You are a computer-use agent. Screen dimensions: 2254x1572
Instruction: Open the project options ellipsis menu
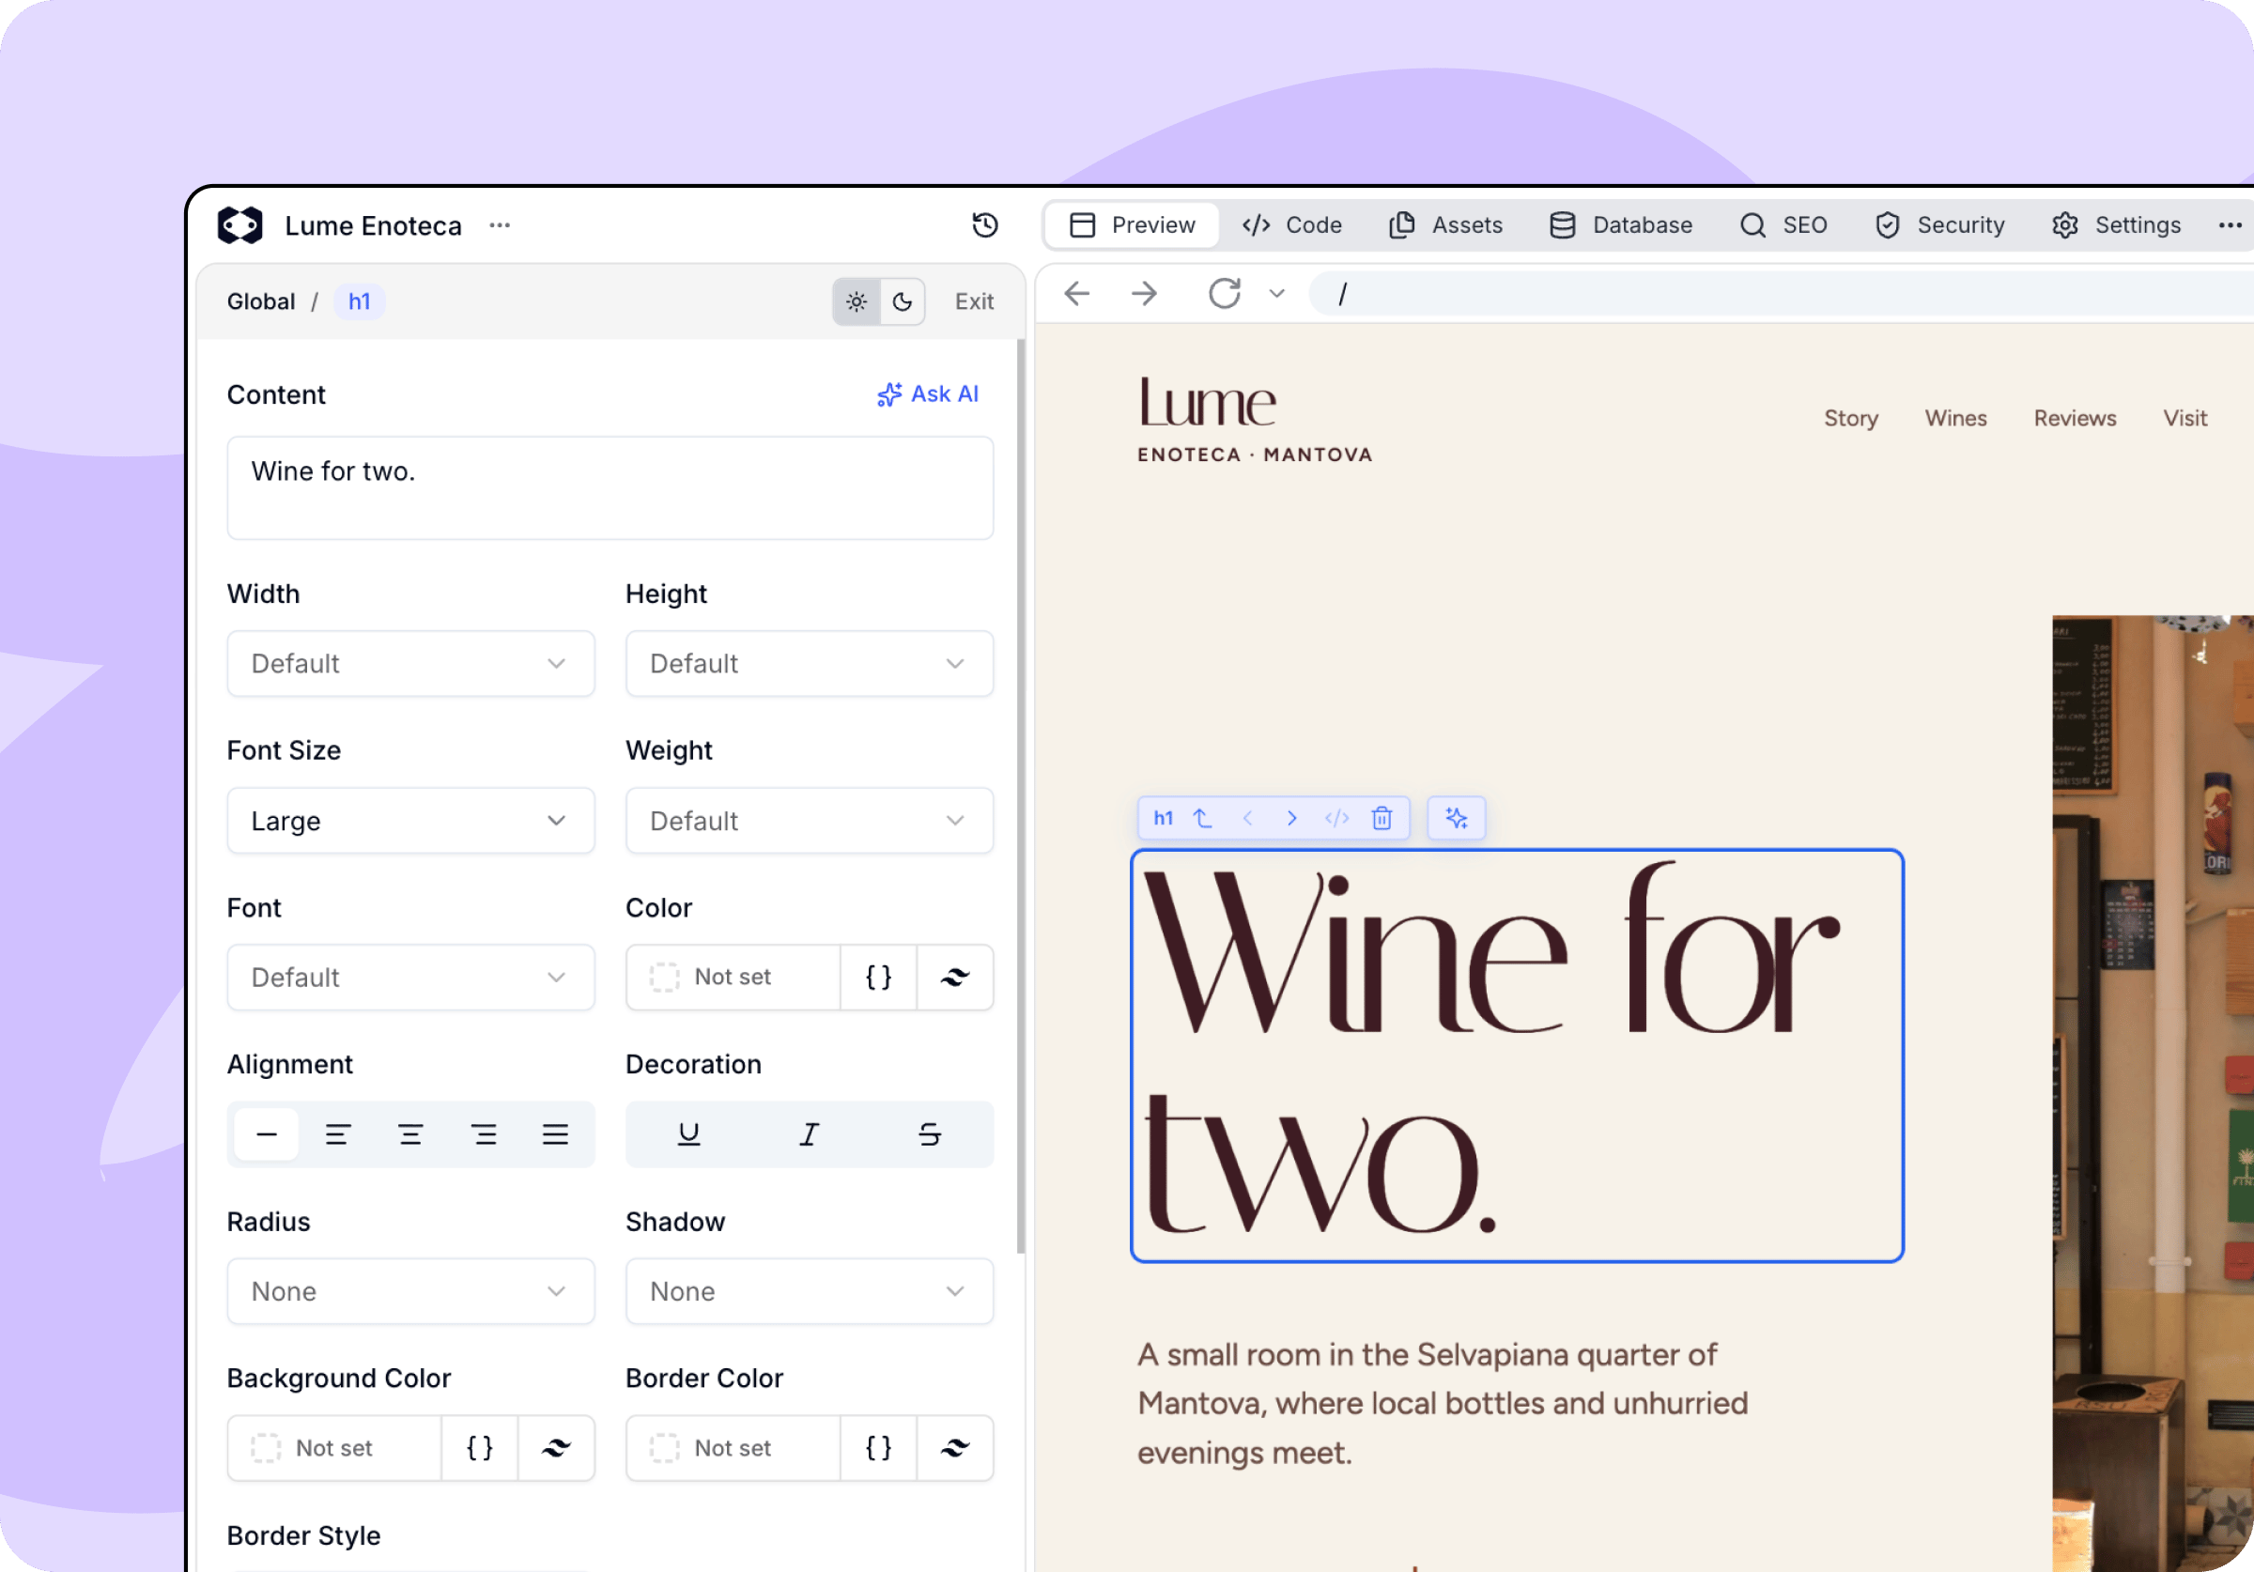pyautogui.click(x=500, y=224)
